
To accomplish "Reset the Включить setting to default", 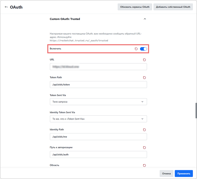I will (x=136, y=49).
